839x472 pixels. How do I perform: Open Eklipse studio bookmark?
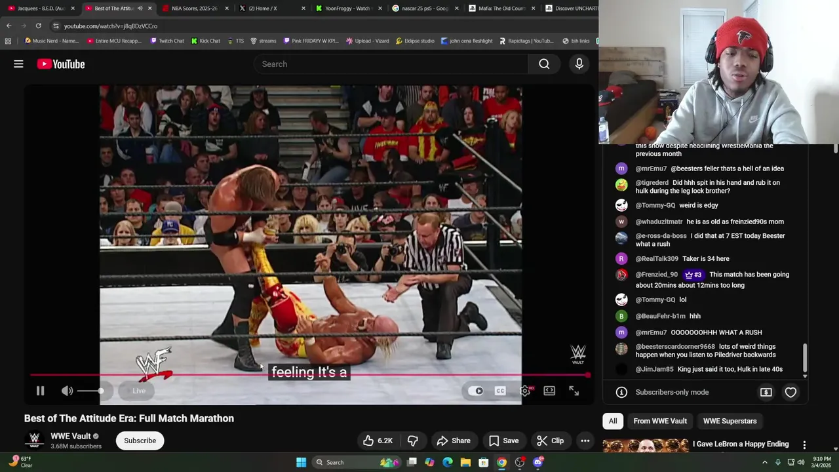click(414, 41)
